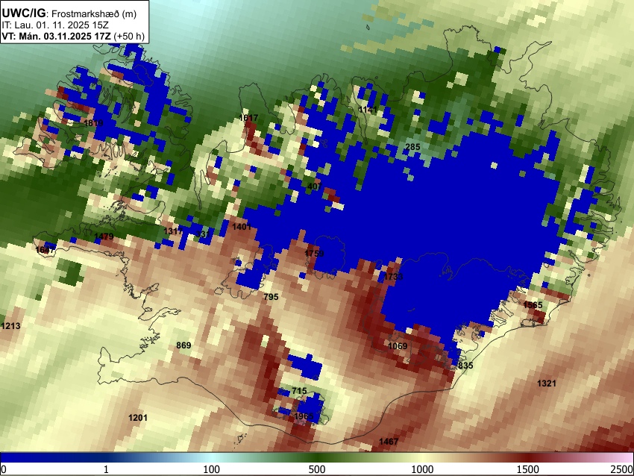Click the map value label 1965
The height and width of the screenshot is (476, 634).
click(304, 416)
